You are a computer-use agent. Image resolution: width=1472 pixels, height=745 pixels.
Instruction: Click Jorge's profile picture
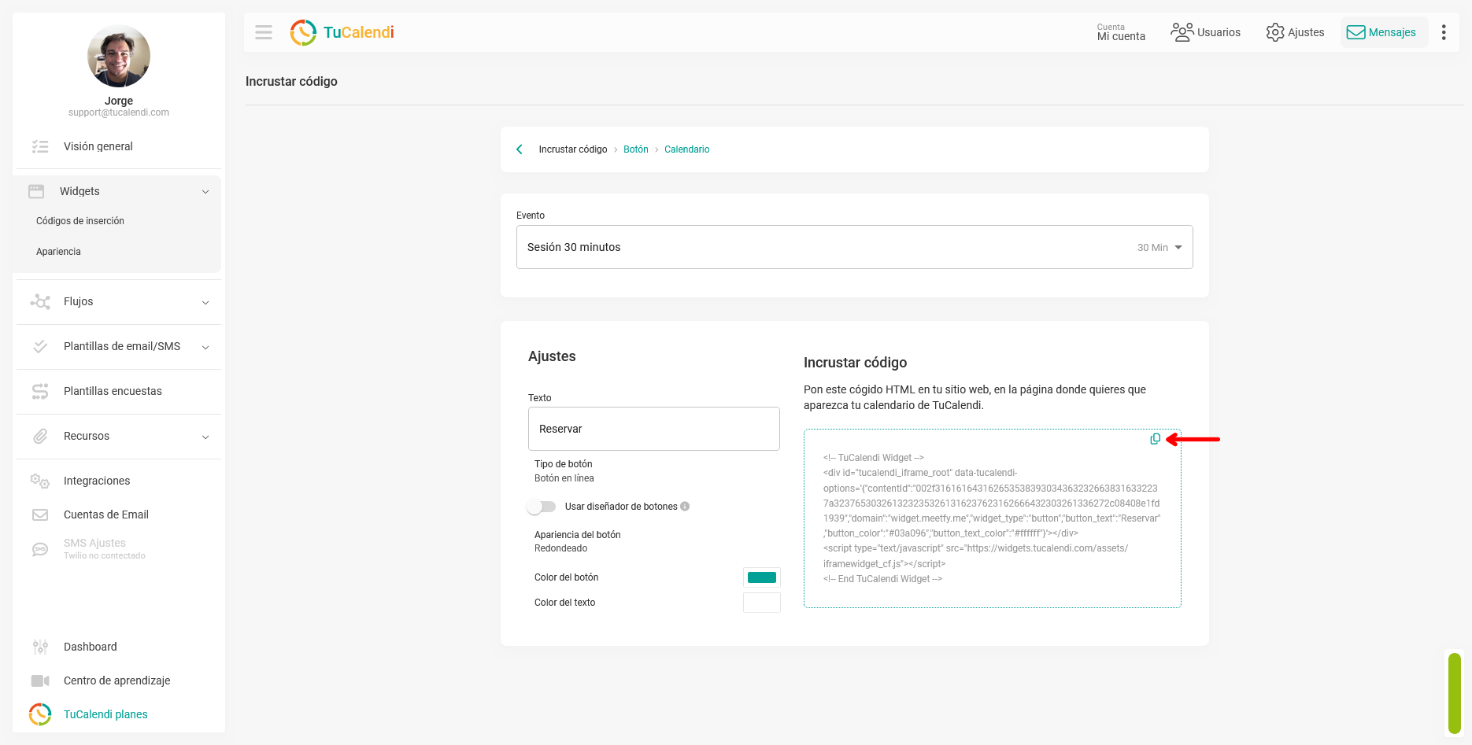tap(119, 56)
